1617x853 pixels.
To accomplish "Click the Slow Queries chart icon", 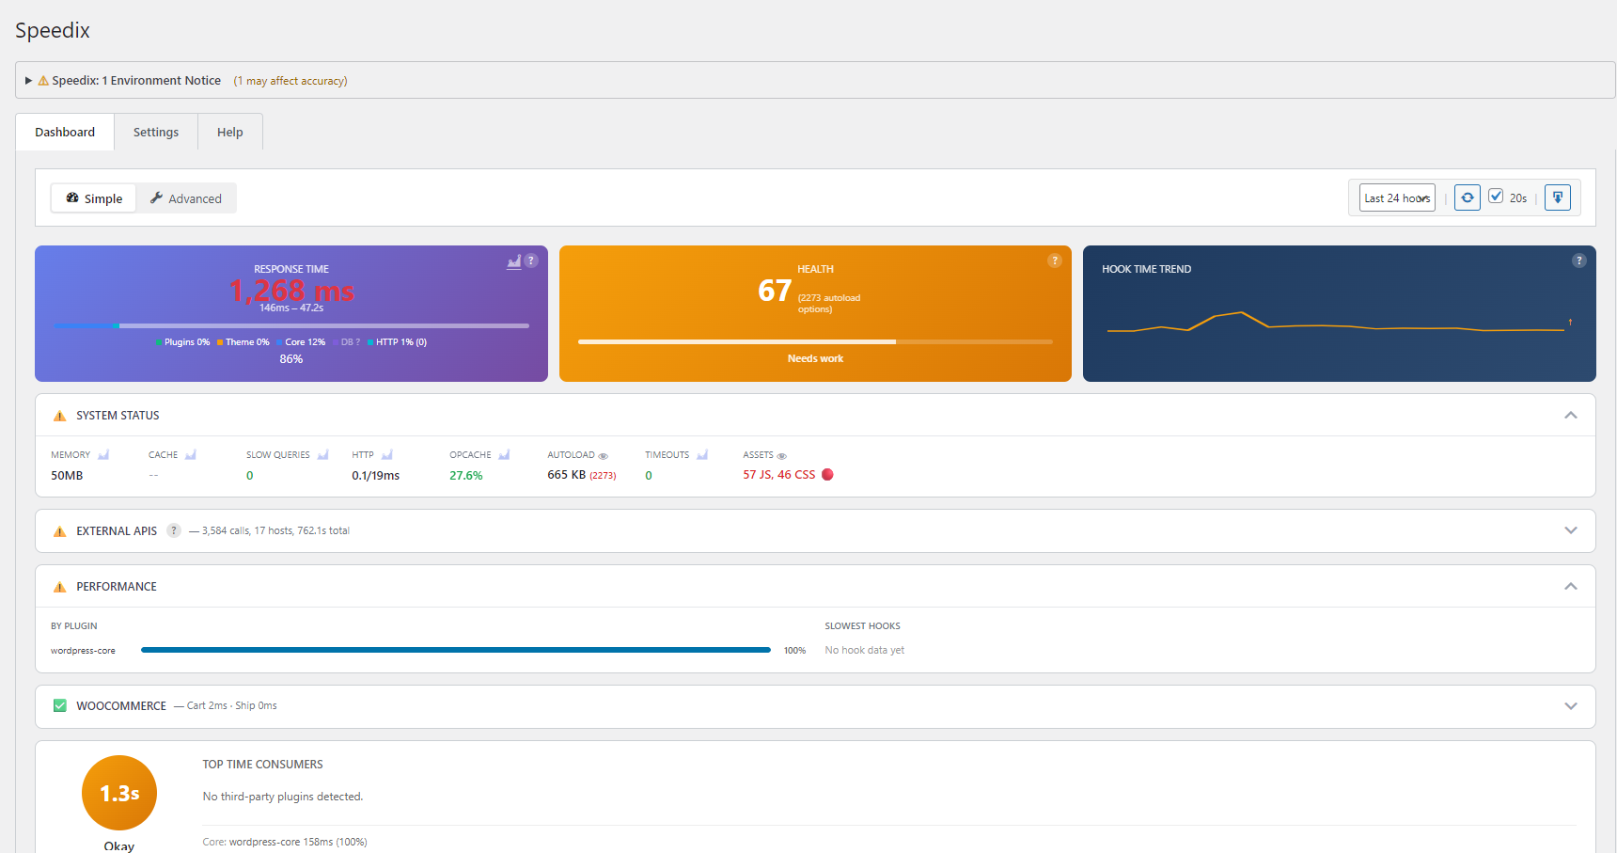I will point(322,454).
